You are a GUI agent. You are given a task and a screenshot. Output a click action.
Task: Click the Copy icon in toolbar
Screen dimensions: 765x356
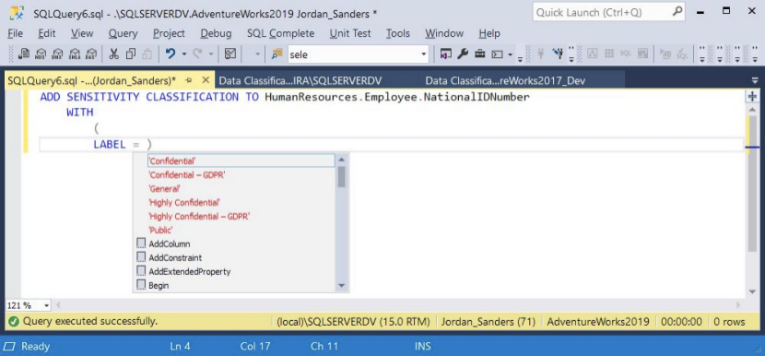pyautogui.click(x=130, y=53)
